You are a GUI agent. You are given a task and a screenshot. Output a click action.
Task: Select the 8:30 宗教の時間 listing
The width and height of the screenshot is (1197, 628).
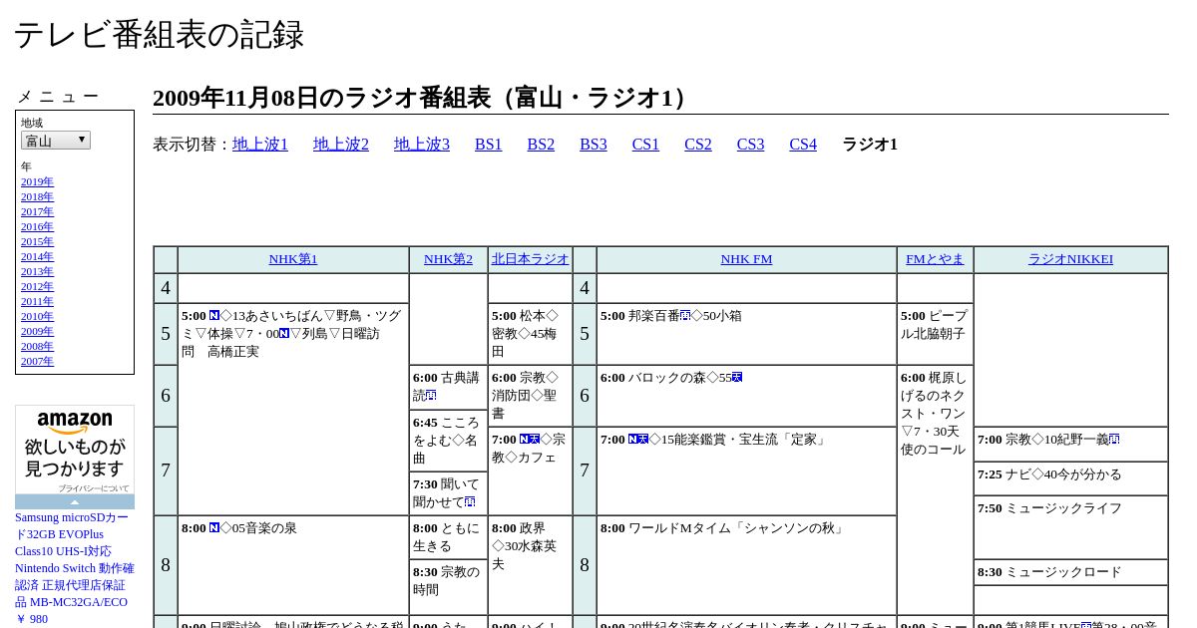[x=448, y=587]
